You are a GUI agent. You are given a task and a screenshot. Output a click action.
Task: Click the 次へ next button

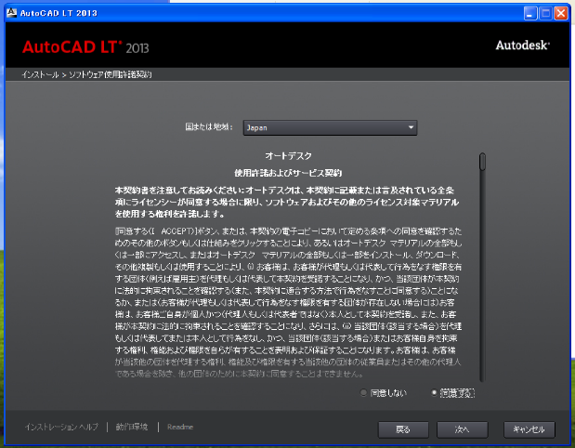pos(462,429)
